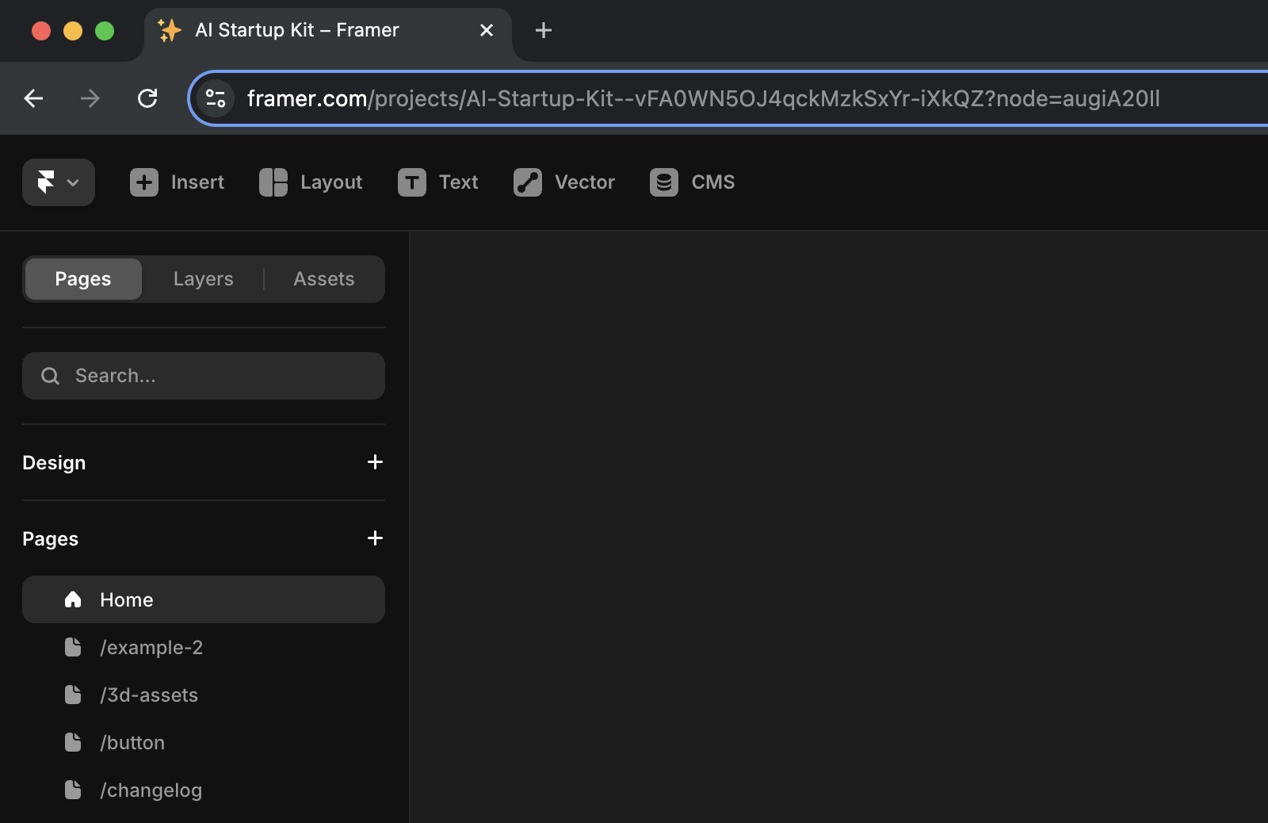
Task: Open the /changelog page
Action: coord(204,790)
